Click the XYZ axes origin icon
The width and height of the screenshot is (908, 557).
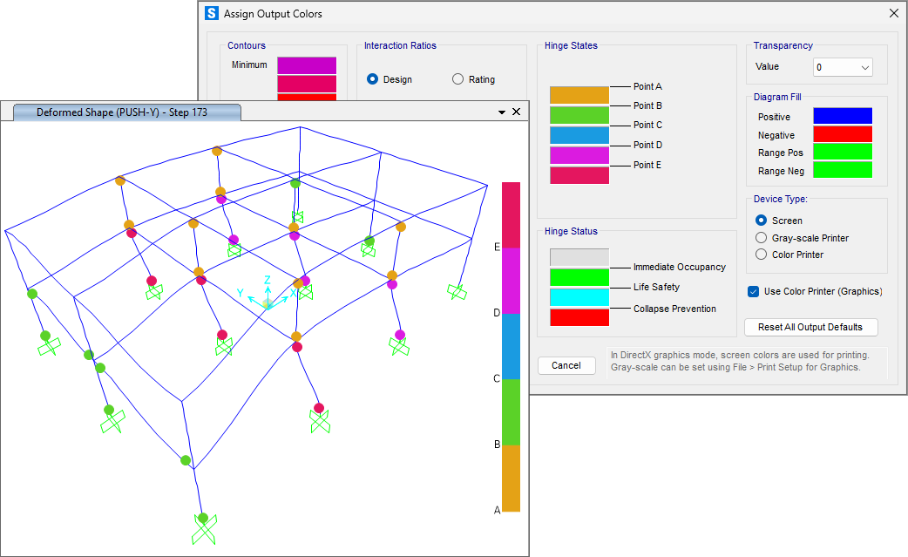pyautogui.click(x=268, y=302)
